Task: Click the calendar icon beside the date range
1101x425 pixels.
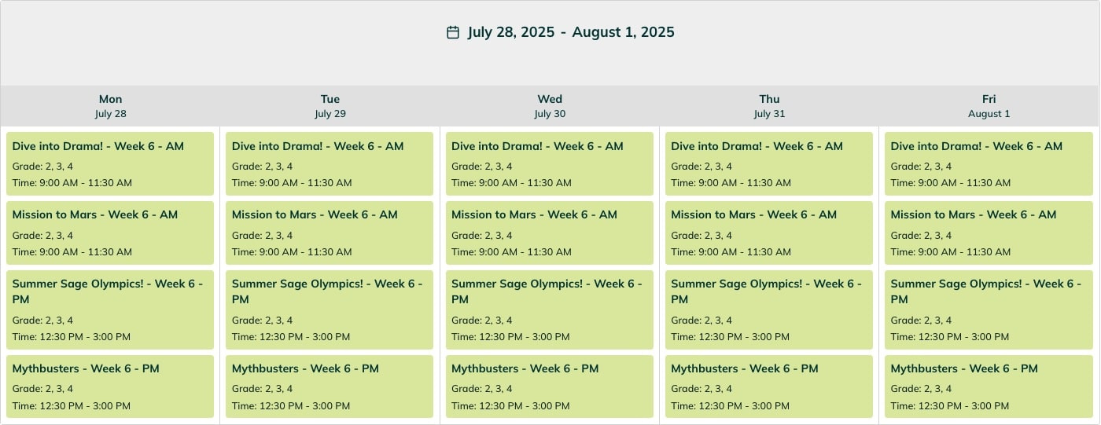Action: [x=453, y=32]
